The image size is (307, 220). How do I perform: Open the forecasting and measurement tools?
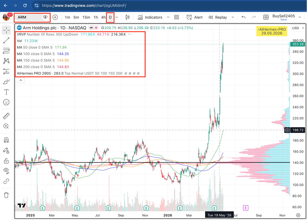6,71
